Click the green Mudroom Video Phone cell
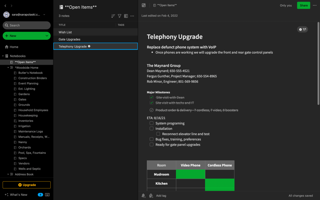The image size is (320, 200). tap(191, 174)
